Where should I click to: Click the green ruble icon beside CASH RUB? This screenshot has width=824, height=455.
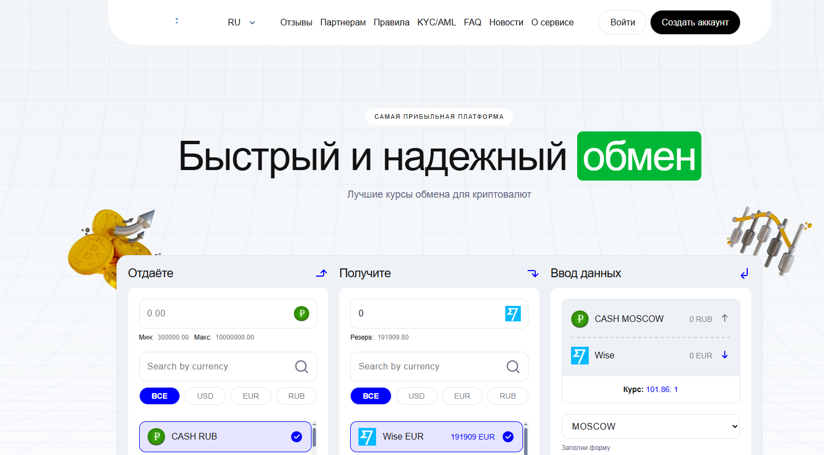click(156, 437)
